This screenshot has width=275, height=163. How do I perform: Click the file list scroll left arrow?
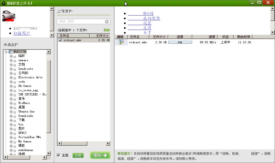(59, 143)
